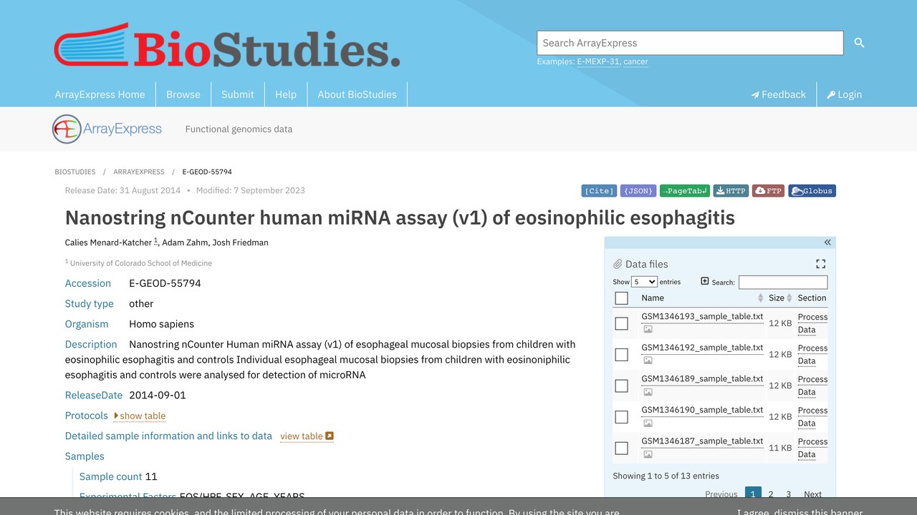Tick checkbox for GSM1346193_sample_table.txt
Viewport: 917px width, 515px height.
tap(621, 323)
